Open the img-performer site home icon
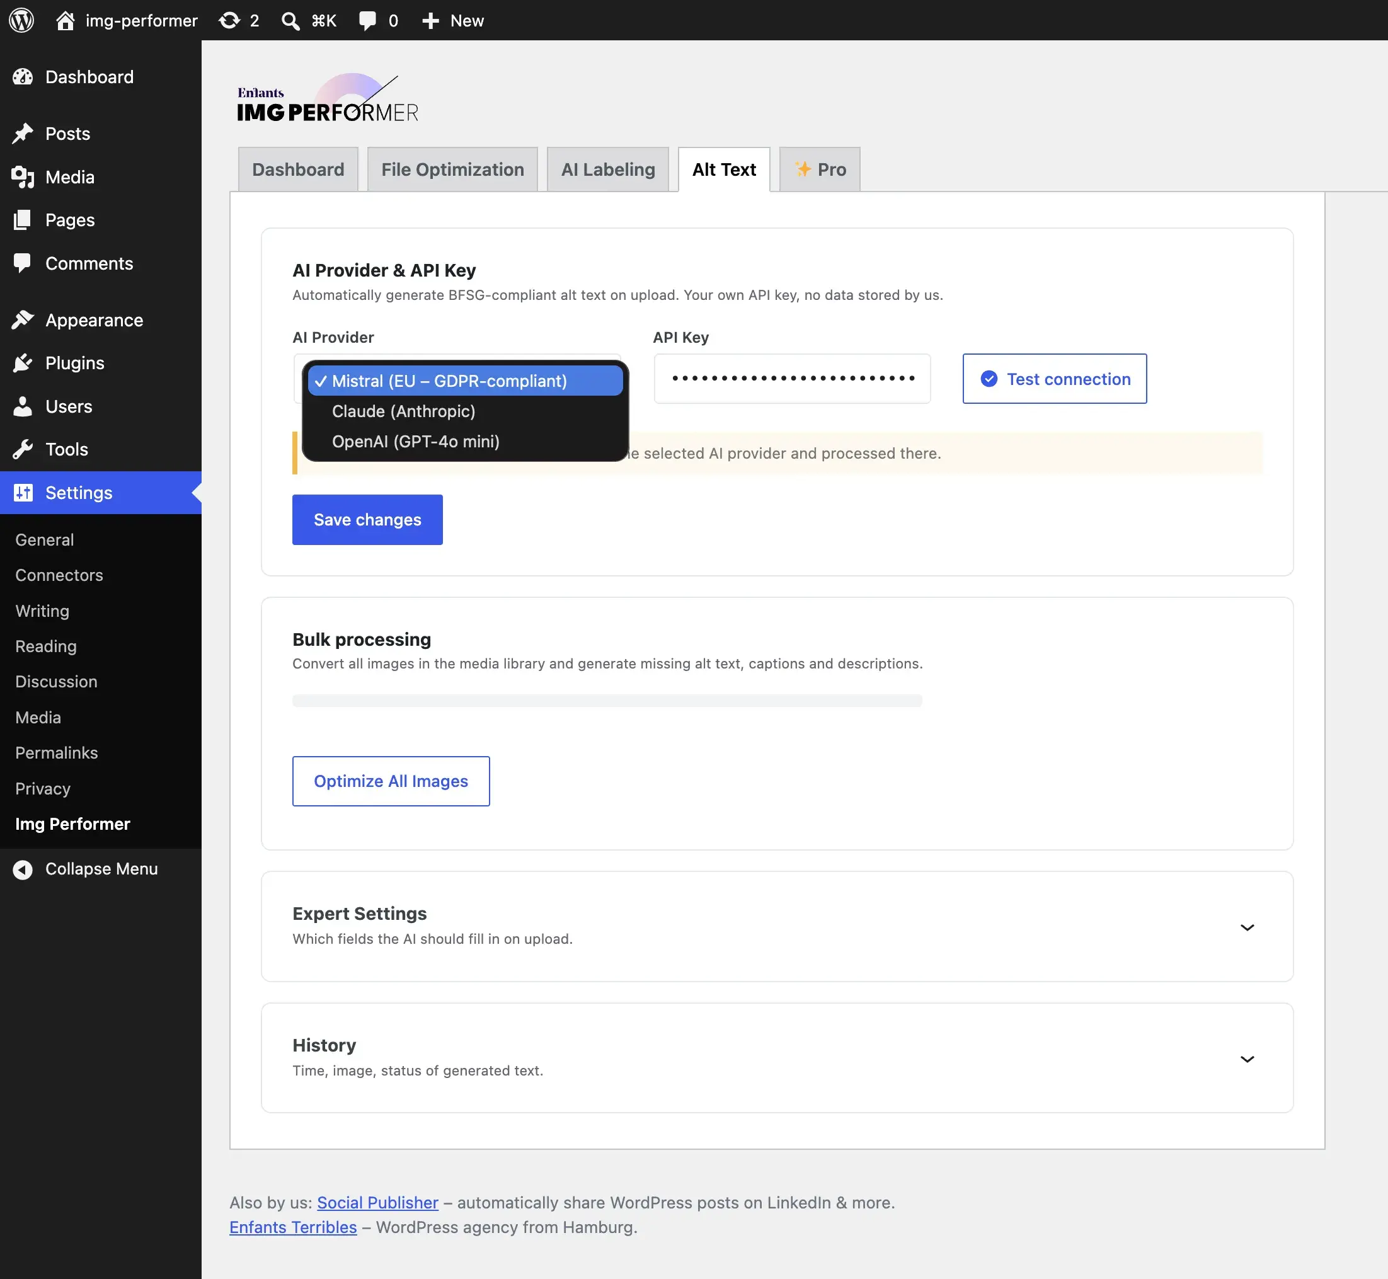 (65, 20)
